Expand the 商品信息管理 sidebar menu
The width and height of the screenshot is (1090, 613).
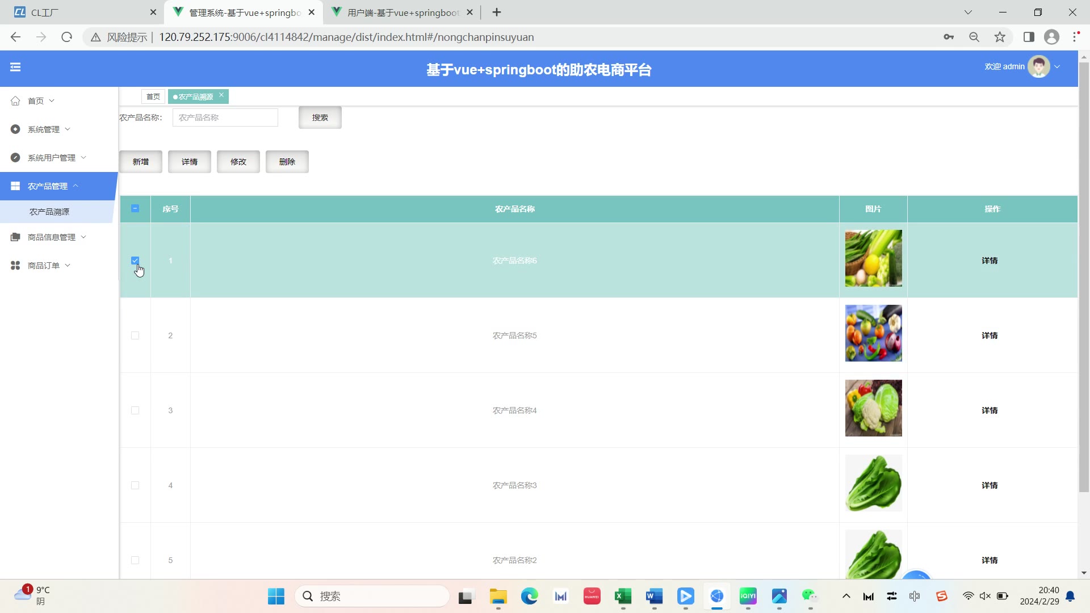pyautogui.click(x=52, y=237)
